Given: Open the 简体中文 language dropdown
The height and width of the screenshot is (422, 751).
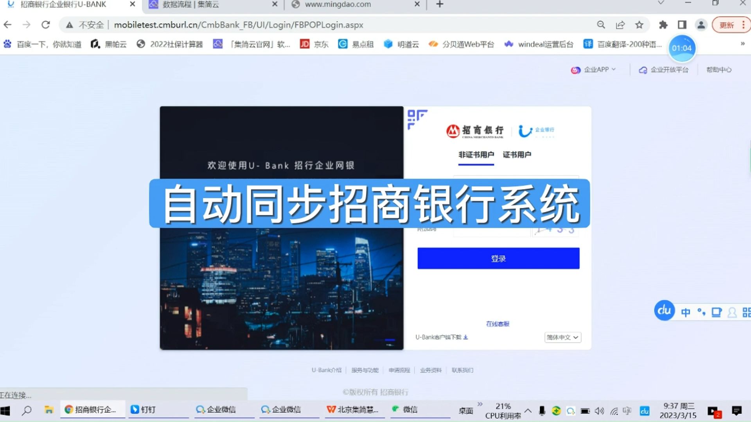Looking at the screenshot, I should pyautogui.click(x=562, y=337).
